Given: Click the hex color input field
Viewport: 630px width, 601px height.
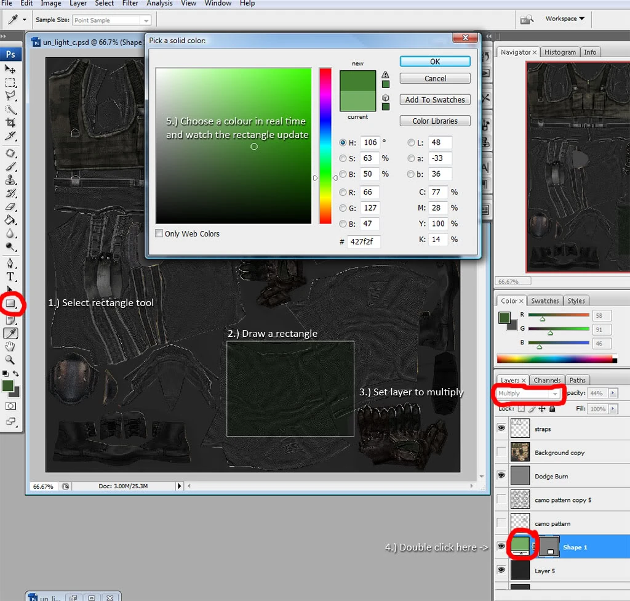Looking at the screenshot, I should pyautogui.click(x=363, y=241).
